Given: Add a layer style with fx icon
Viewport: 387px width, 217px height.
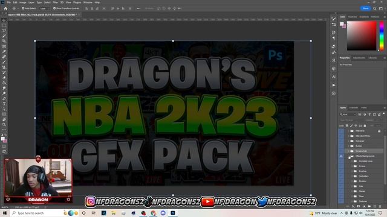Looking at the screenshot, I should (353, 206).
